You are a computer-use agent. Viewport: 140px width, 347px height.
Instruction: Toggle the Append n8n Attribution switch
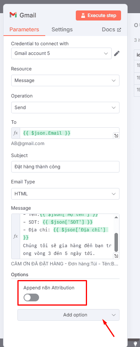pos(31,297)
